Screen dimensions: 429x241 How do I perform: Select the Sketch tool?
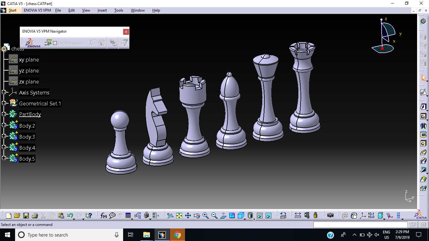tap(423, 92)
